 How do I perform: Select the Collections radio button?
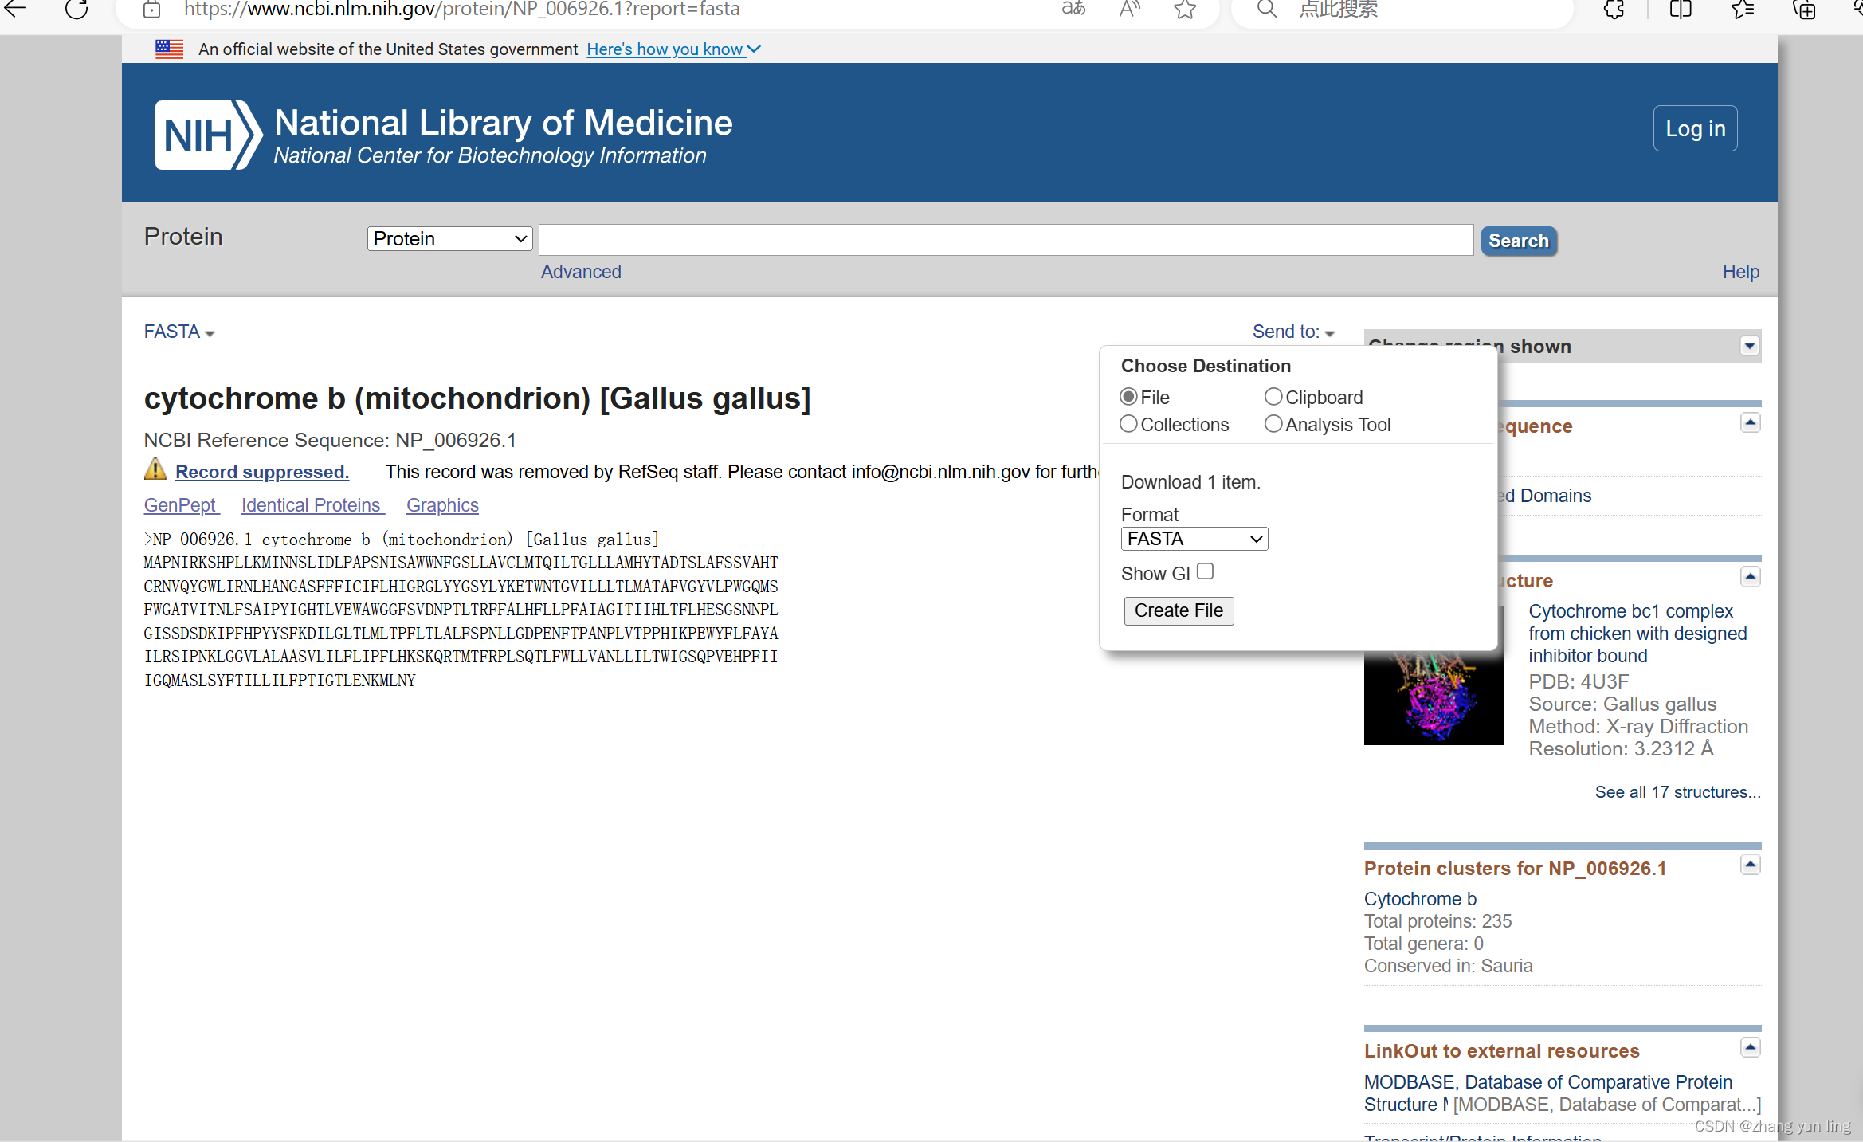pyautogui.click(x=1128, y=424)
